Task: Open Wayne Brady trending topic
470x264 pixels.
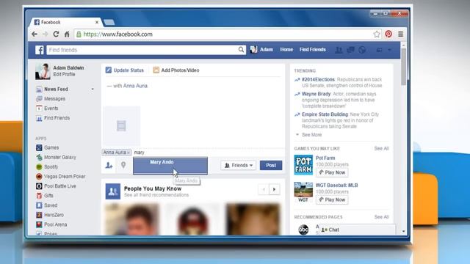Action: tap(316, 94)
